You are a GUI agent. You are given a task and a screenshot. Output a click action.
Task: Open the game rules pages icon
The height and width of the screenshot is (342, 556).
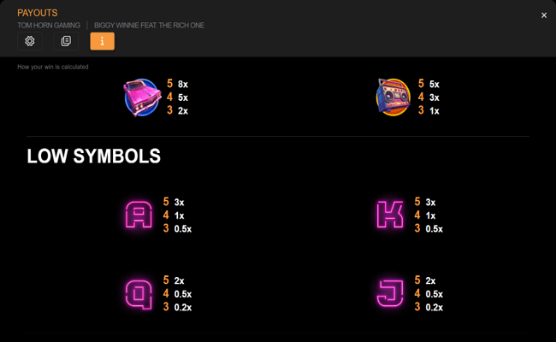[x=66, y=41]
